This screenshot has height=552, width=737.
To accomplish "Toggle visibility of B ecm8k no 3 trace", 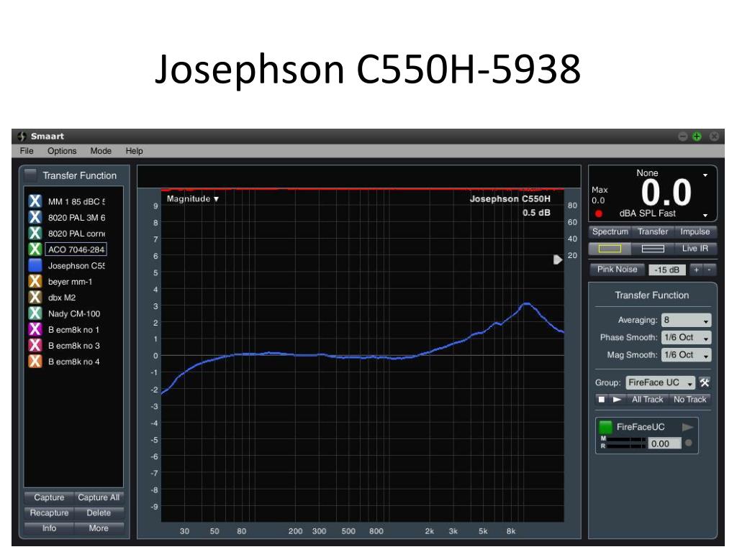I will tap(35, 346).
